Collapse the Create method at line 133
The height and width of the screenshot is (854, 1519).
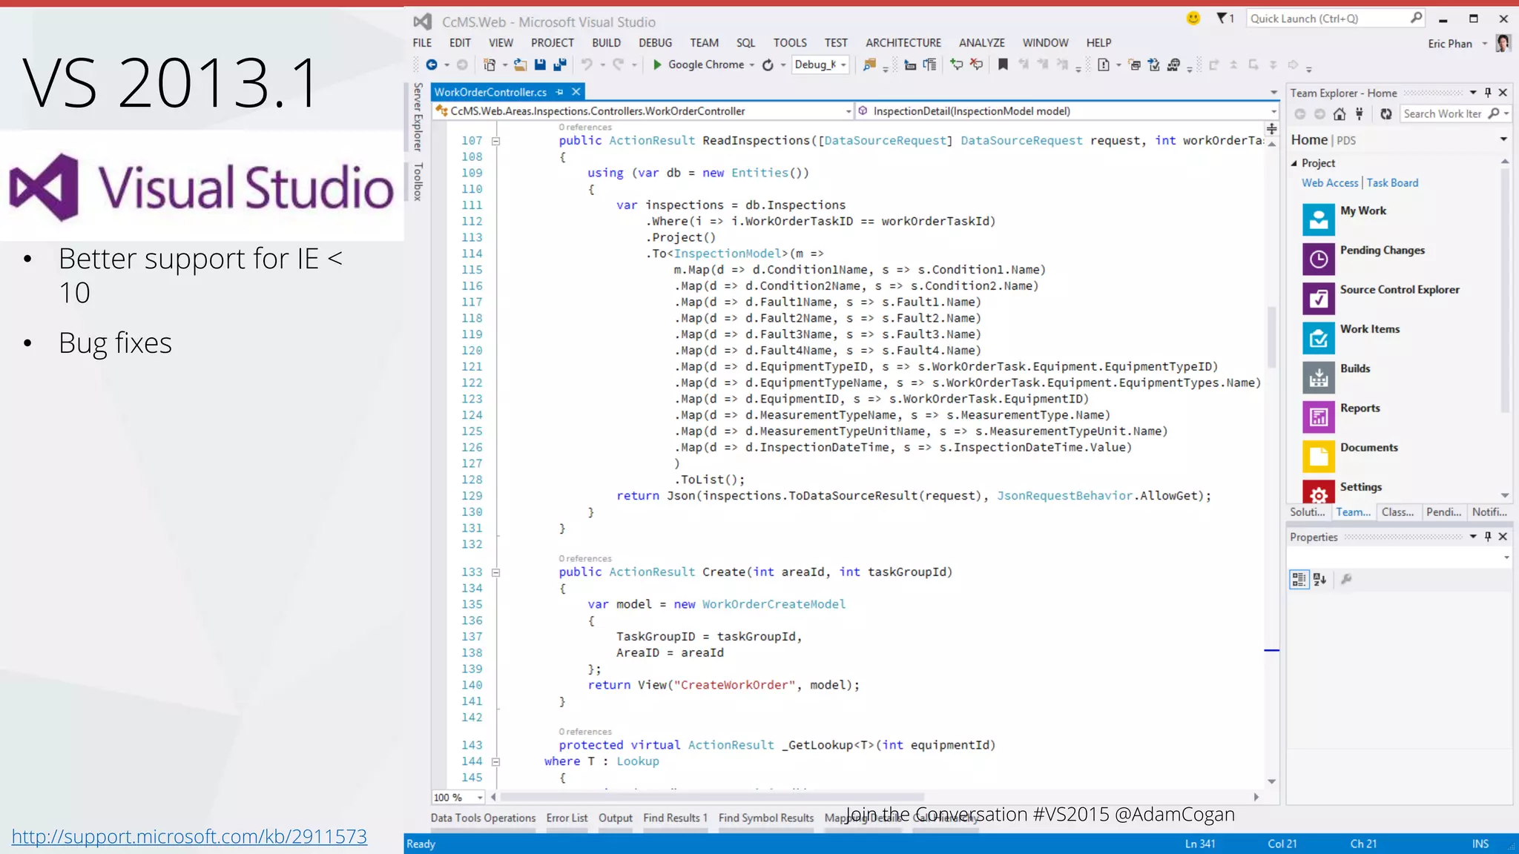[x=496, y=572]
